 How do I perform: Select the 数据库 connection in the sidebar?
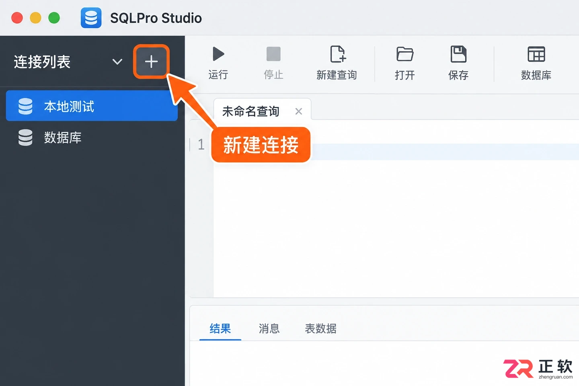point(92,138)
